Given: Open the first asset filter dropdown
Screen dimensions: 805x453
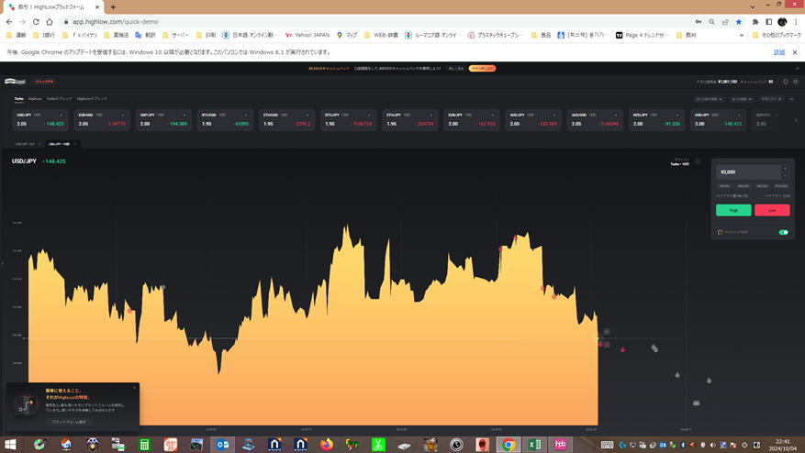Looking at the screenshot, I should pos(710,98).
